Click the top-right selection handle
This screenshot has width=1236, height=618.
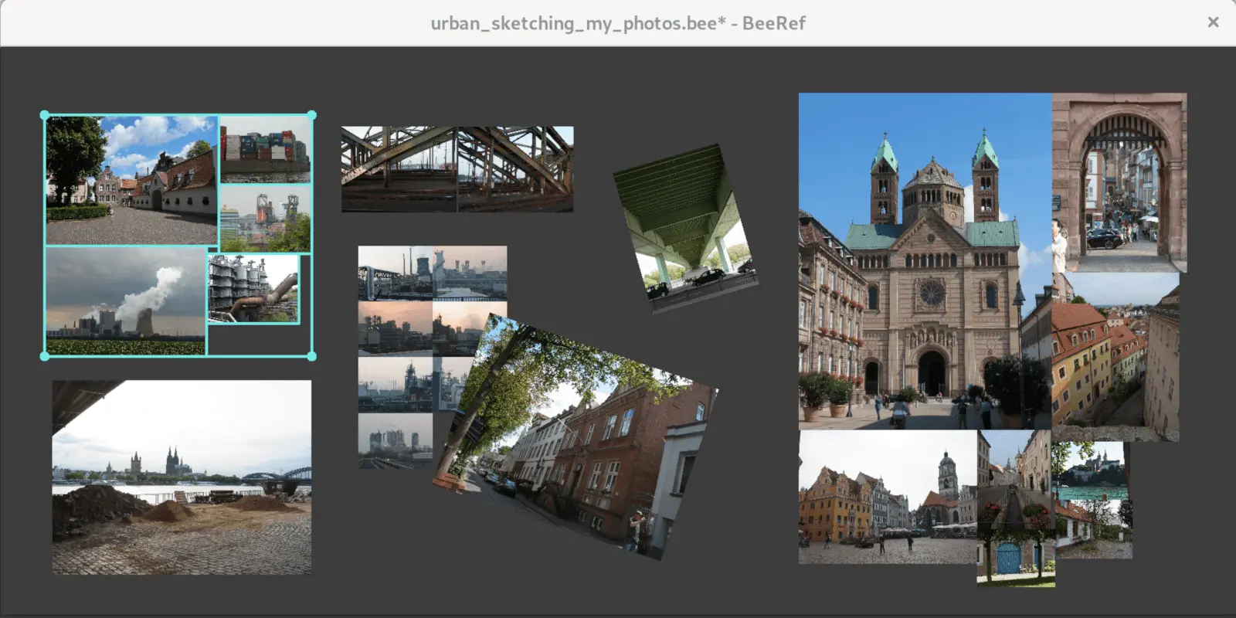click(x=312, y=115)
